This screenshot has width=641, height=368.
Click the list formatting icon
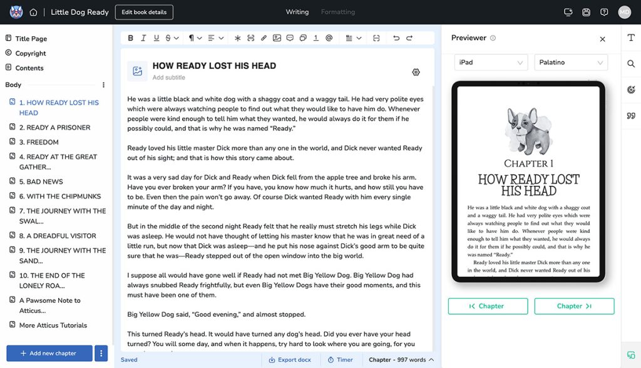coord(349,38)
